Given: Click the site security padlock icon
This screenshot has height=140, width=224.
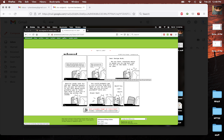Looking at the screenshot, I should tap(35, 14).
